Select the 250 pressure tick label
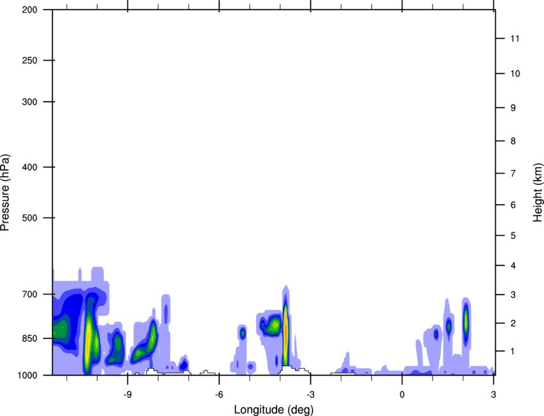 (29, 60)
